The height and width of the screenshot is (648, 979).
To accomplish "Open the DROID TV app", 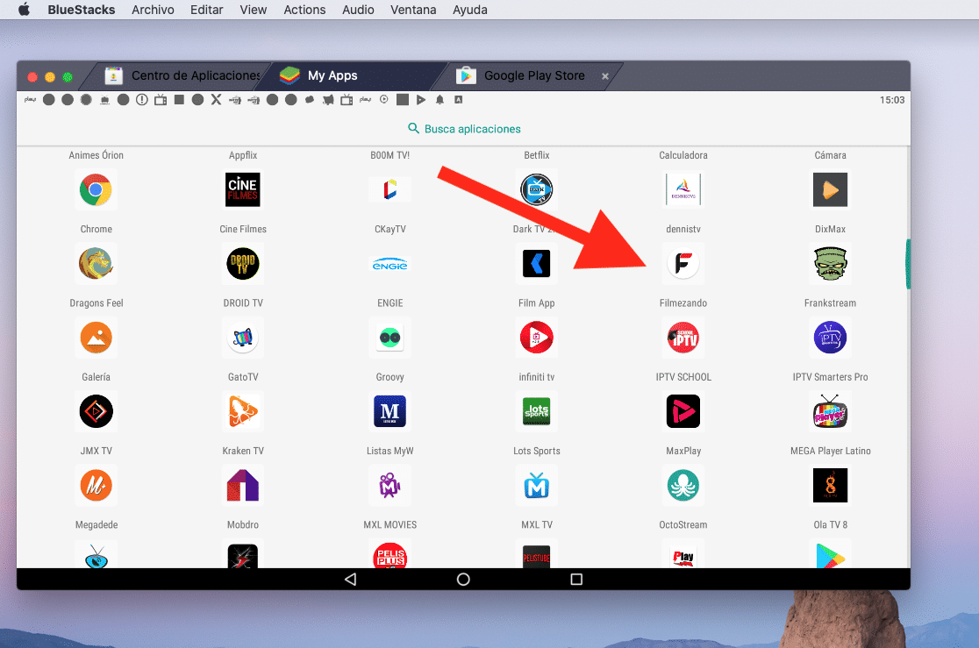I will coord(243,264).
